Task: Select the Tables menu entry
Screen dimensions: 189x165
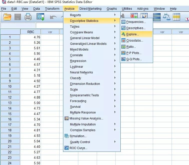Action: pyautogui.click(x=92, y=26)
